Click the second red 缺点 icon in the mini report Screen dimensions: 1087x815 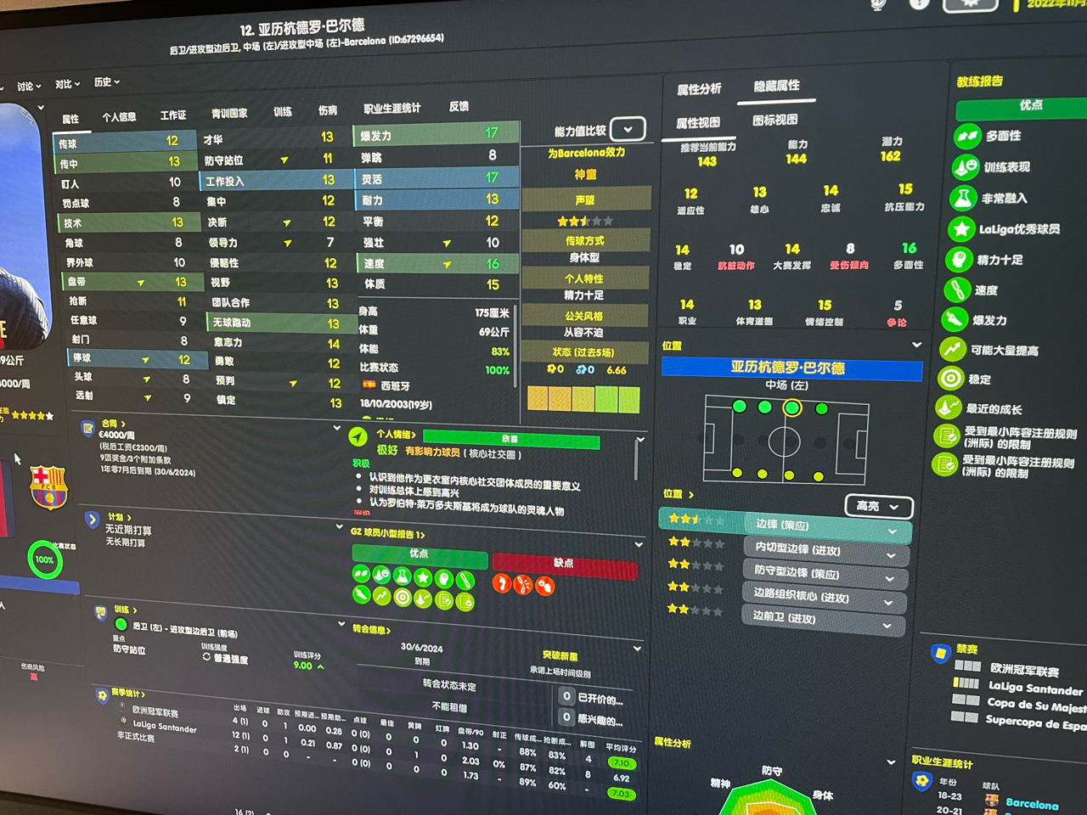[523, 584]
